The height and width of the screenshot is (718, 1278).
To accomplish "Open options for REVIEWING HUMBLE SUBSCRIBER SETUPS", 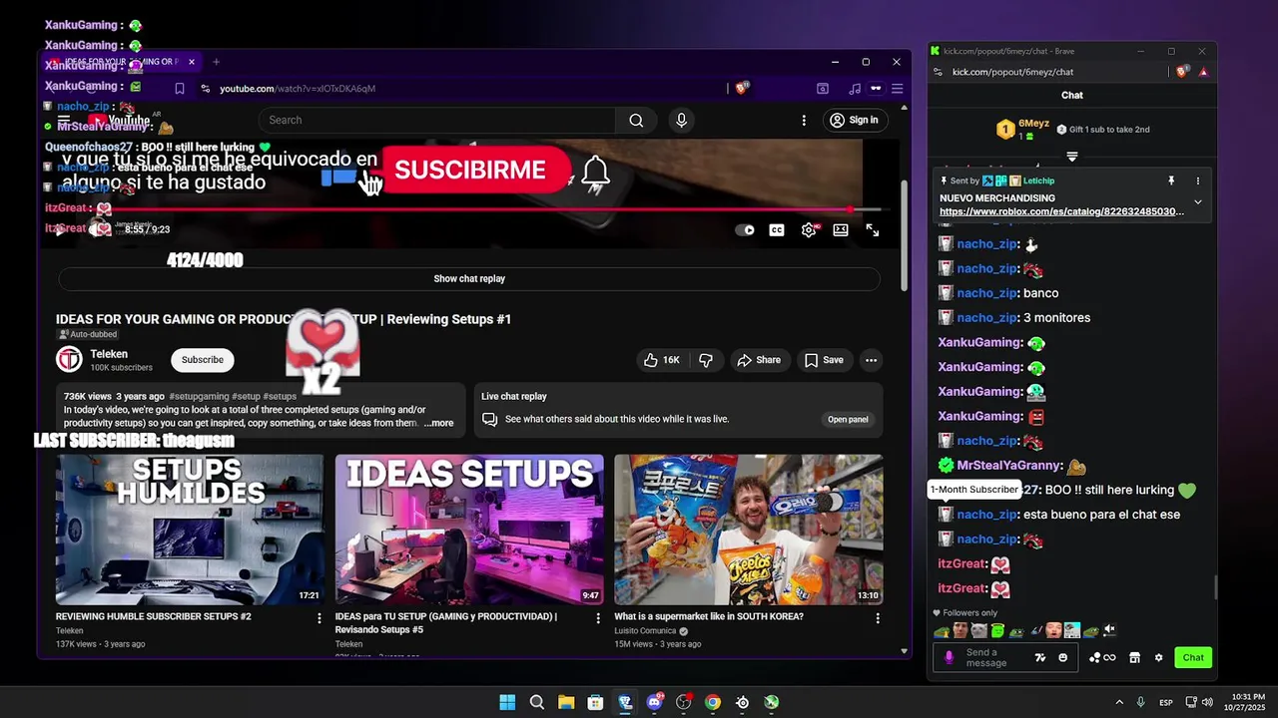I will click(x=319, y=618).
